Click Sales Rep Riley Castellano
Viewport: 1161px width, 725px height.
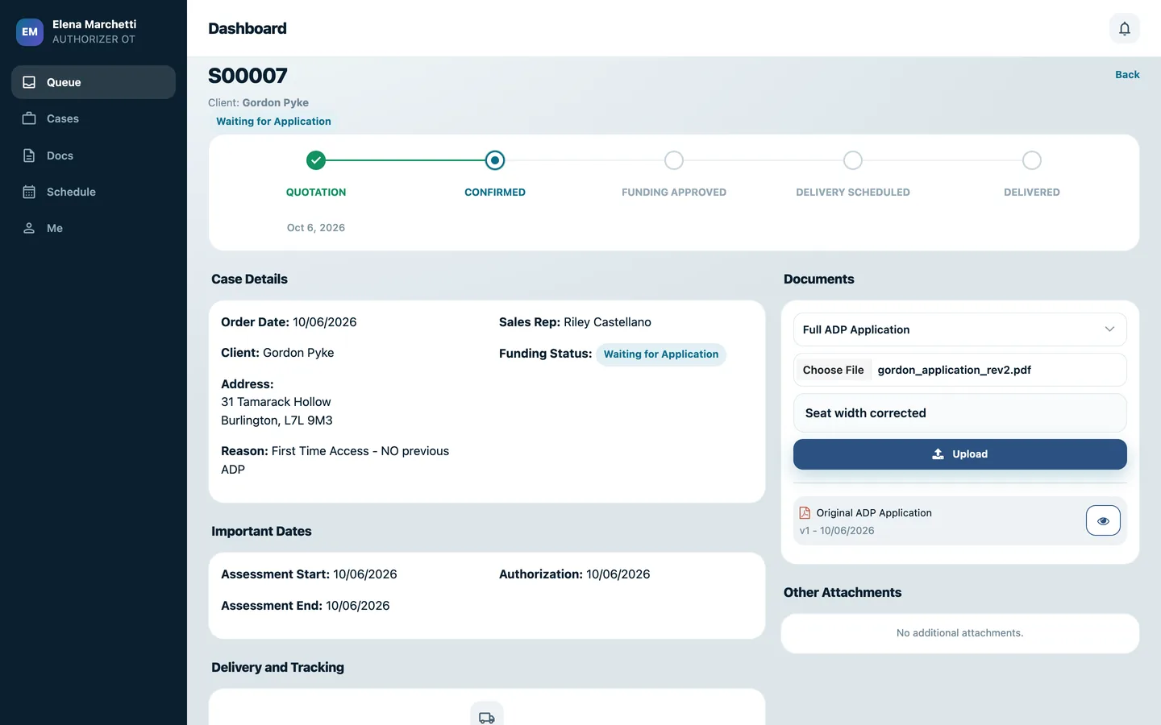pos(607,322)
